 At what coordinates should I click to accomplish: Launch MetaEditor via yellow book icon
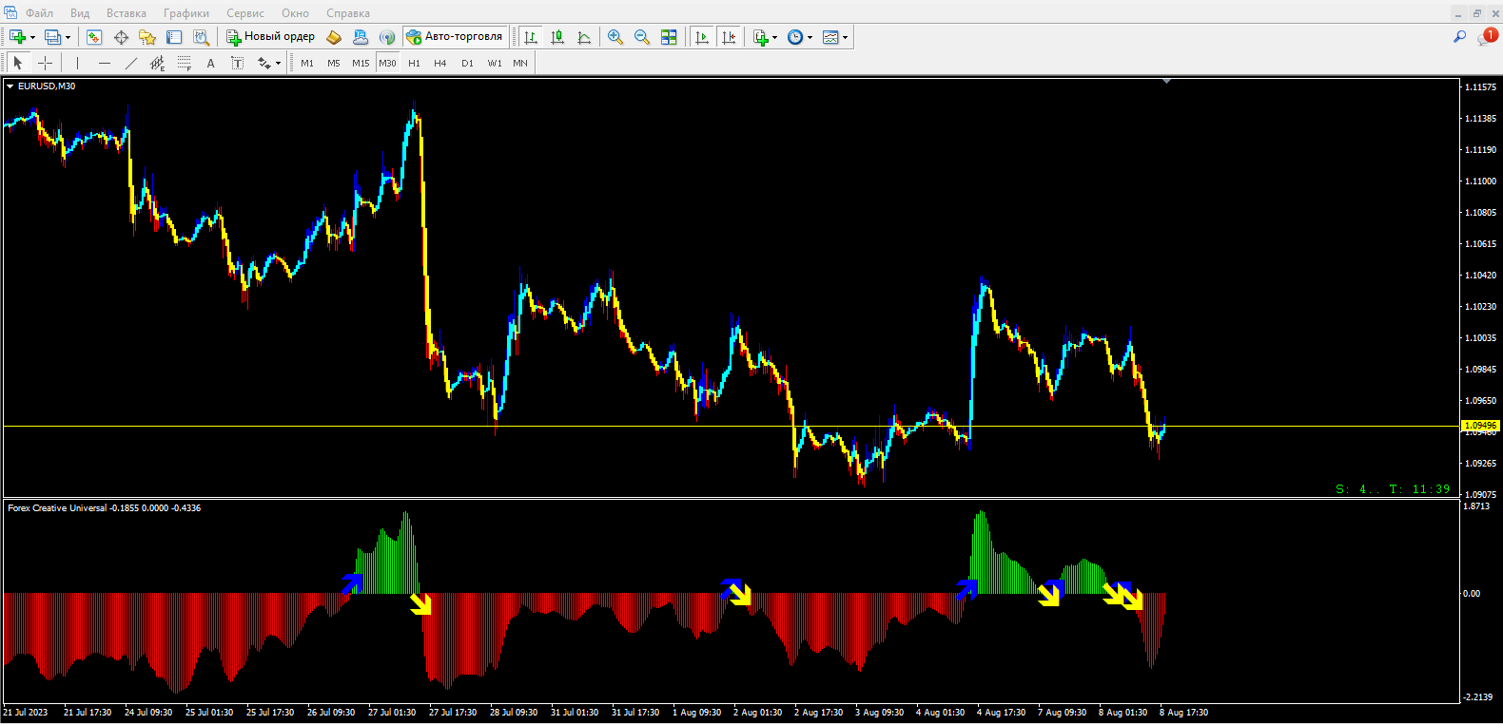(334, 37)
